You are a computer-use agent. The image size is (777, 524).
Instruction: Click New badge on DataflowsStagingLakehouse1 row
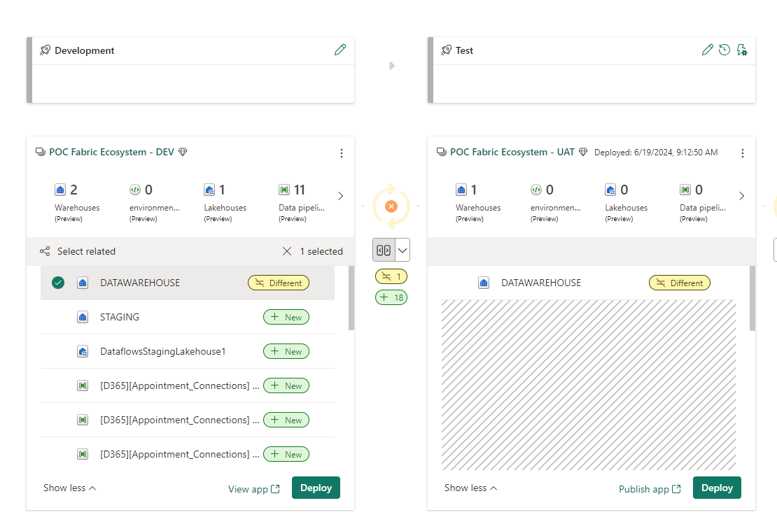pos(286,351)
